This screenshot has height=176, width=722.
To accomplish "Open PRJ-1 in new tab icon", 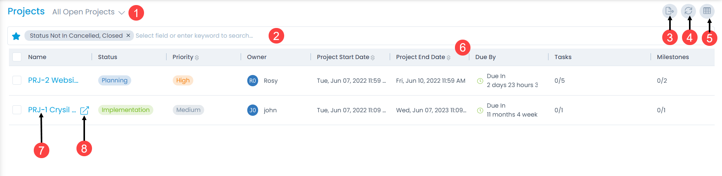I will [85, 110].
